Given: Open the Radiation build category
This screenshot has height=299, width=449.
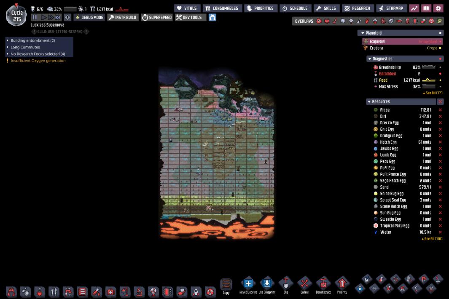Looking at the screenshot, I should 210,292.
